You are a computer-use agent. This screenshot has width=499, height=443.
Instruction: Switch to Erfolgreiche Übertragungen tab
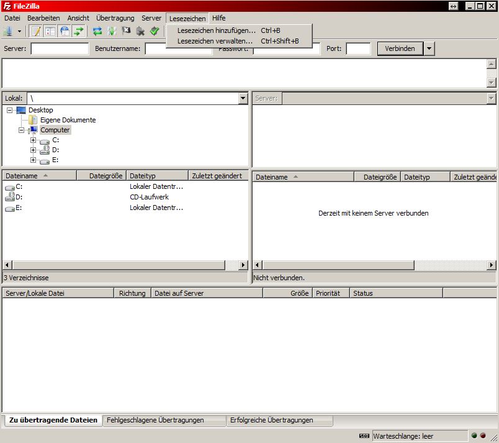[x=280, y=421]
